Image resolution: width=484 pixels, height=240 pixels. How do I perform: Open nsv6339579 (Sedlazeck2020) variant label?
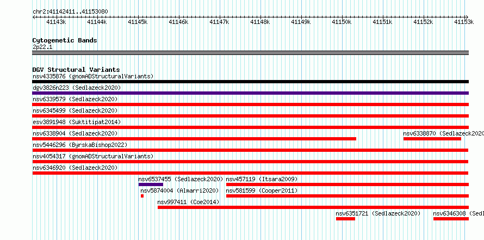click(x=75, y=99)
